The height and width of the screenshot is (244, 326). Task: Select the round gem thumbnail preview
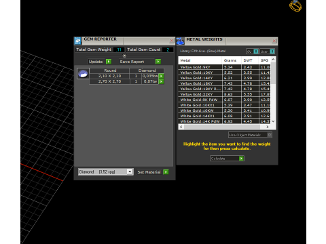tap(83, 73)
